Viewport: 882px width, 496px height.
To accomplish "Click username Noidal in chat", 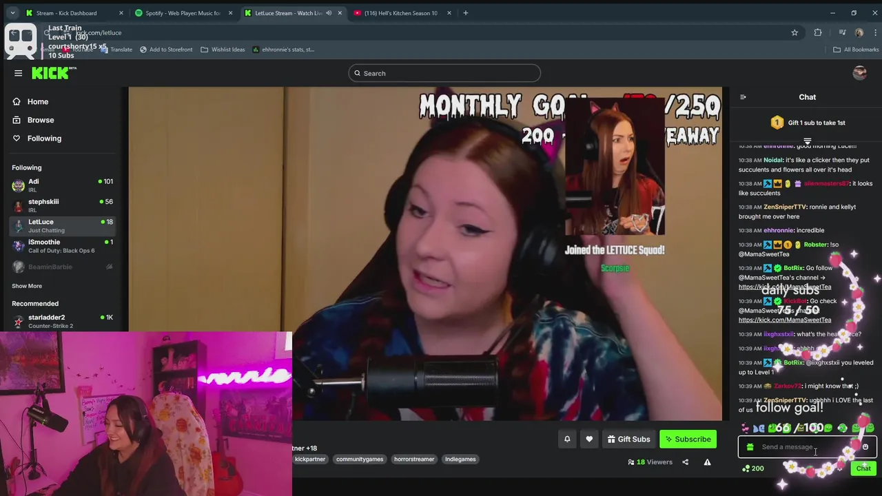I will (x=773, y=160).
